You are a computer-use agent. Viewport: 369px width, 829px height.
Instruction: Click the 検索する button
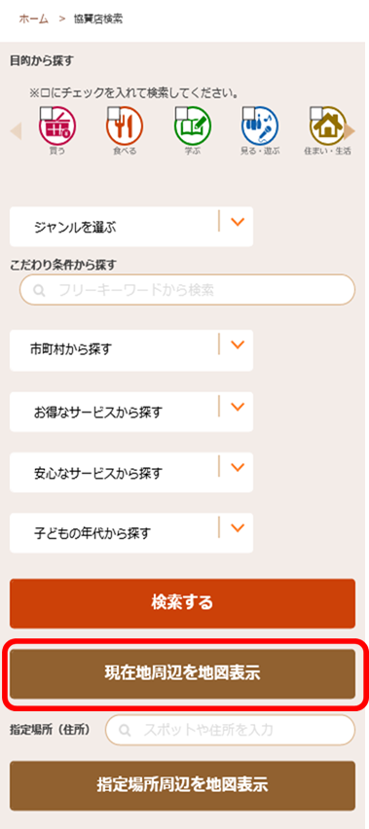(x=182, y=603)
